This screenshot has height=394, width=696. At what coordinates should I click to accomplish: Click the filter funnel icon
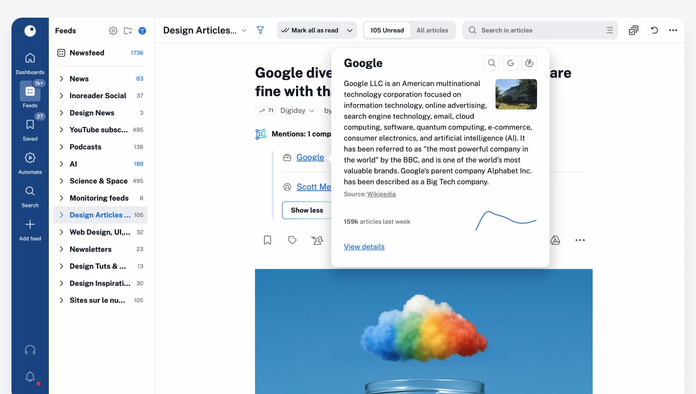(261, 31)
